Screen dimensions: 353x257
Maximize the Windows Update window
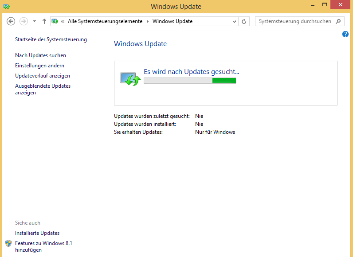[325, 5]
